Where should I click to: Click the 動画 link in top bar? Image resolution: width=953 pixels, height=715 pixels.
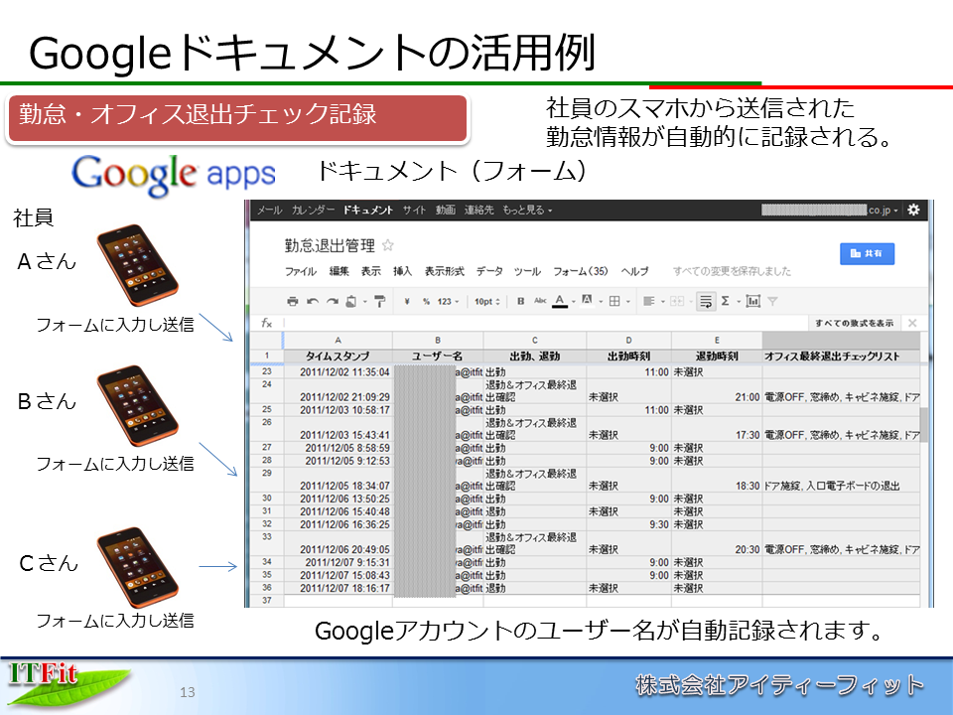(445, 210)
